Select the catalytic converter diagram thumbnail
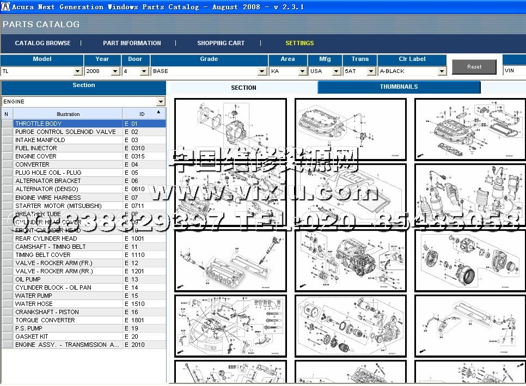 470,194
